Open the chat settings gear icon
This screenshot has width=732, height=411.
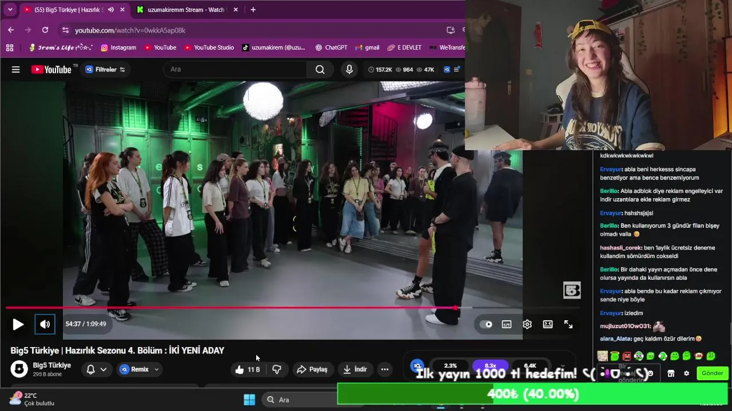(686, 373)
